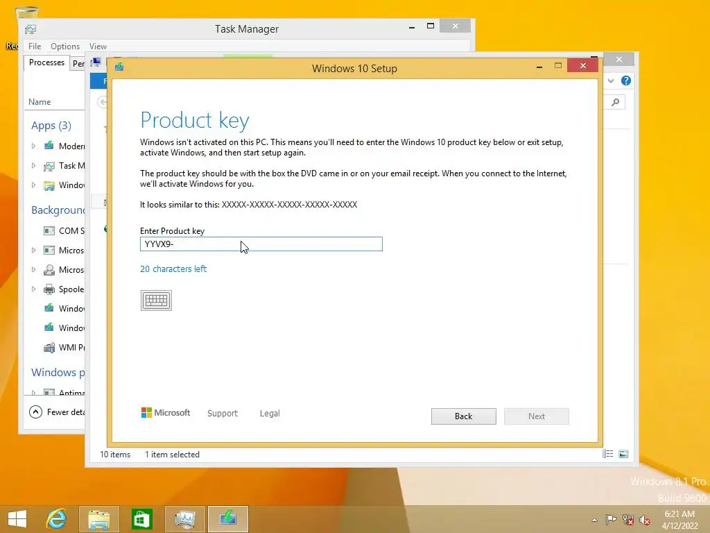This screenshot has width=710, height=533.
Task: Click the Next button in Setup
Action: [x=537, y=416]
